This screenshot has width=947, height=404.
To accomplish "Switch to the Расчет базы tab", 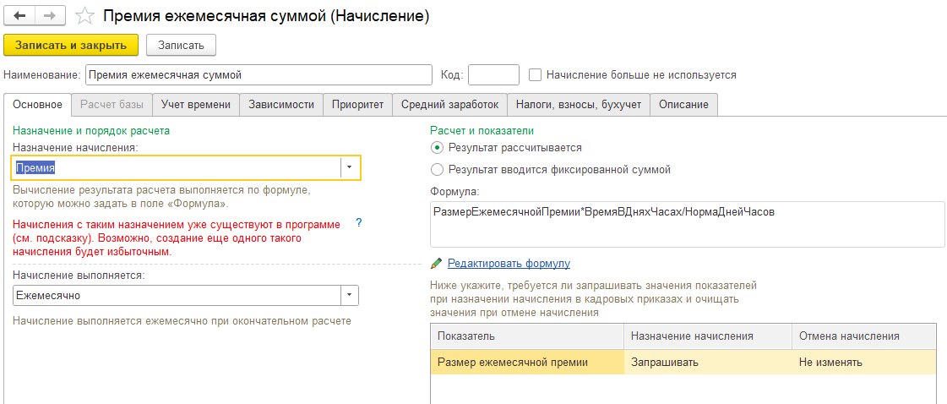I will click(112, 105).
